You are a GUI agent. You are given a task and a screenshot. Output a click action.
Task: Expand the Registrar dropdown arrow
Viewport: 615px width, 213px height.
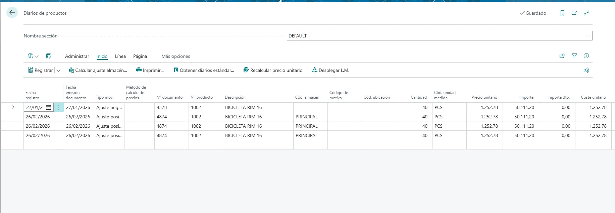(59, 70)
